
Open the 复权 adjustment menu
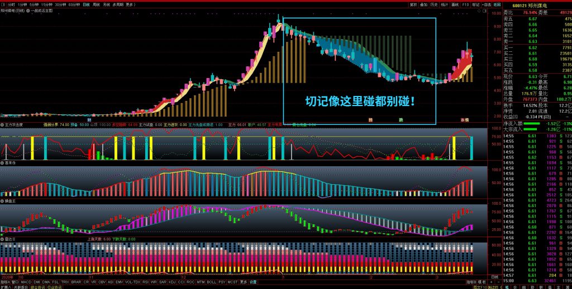click(413, 4)
